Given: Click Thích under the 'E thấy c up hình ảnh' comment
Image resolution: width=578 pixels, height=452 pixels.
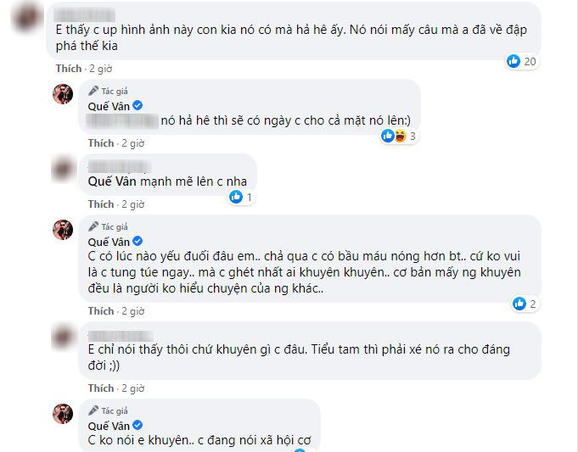Looking at the screenshot, I should point(68,68).
